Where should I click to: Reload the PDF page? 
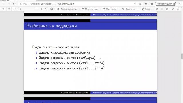tap(15, 4)
